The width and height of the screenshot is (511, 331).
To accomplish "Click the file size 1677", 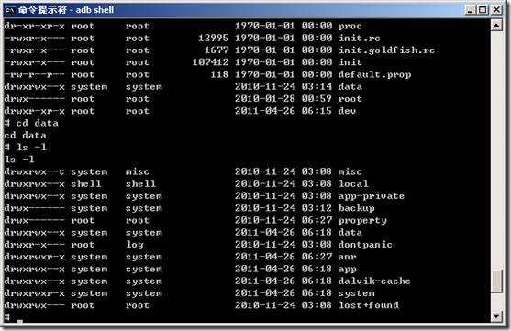I will 217,50.
